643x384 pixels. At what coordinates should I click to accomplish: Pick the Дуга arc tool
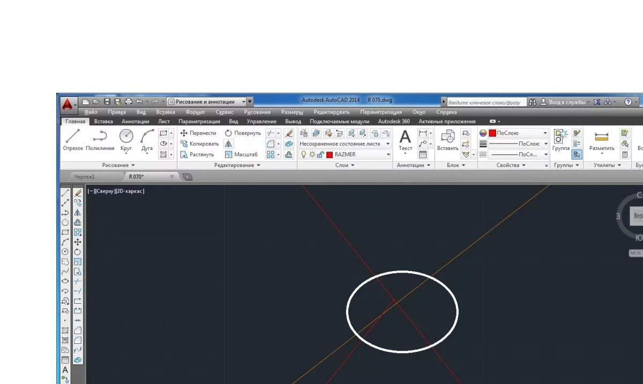click(147, 140)
